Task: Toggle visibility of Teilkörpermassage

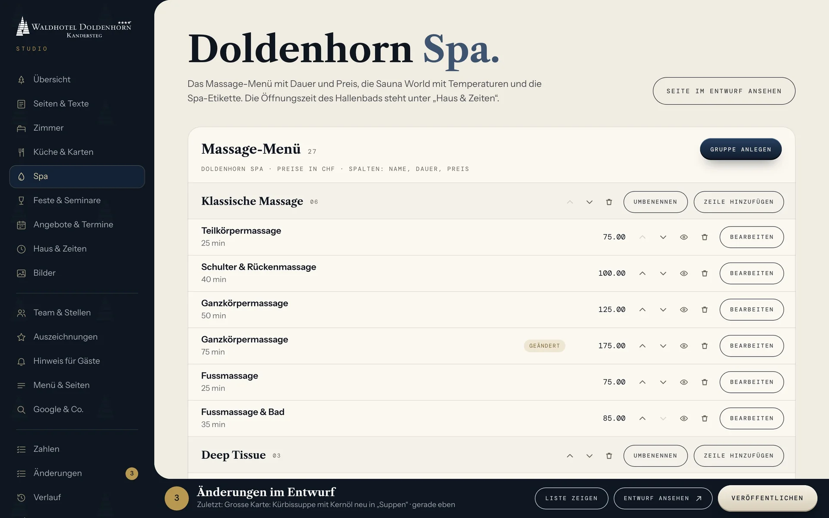Action: (684, 237)
